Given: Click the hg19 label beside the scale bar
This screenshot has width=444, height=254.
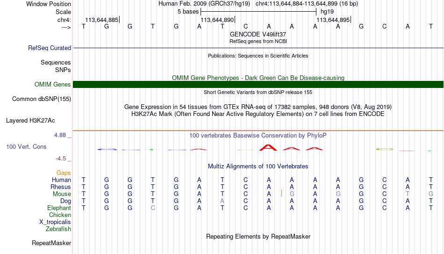Looking at the screenshot, I should pyautogui.click(x=327, y=12).
